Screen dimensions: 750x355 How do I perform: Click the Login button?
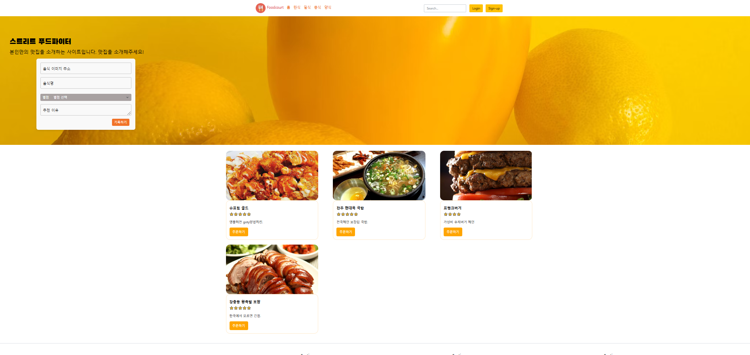coord(476,8)
